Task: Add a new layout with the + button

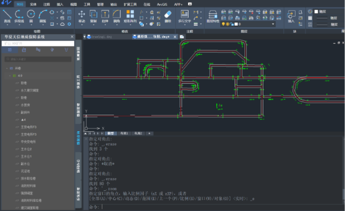Action: pos(149,134)
